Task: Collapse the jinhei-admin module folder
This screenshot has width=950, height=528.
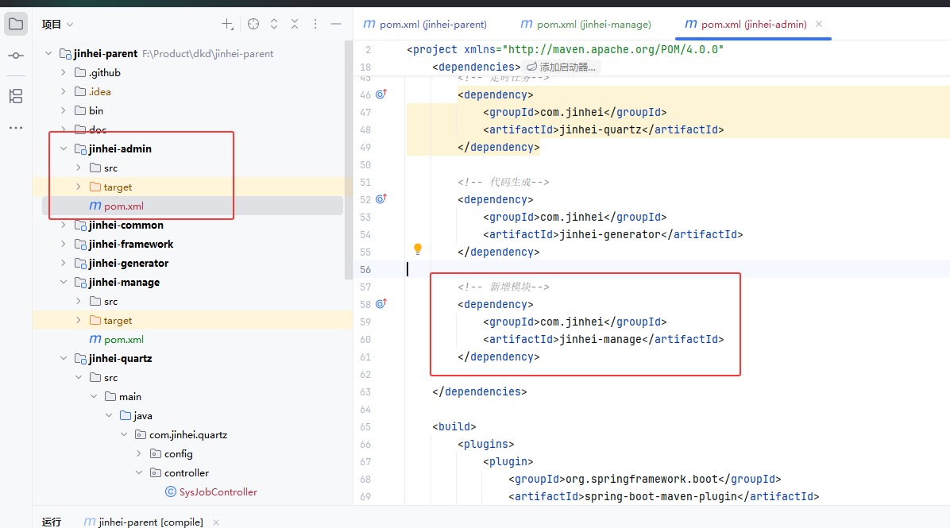Action: (x=64, y=148)
